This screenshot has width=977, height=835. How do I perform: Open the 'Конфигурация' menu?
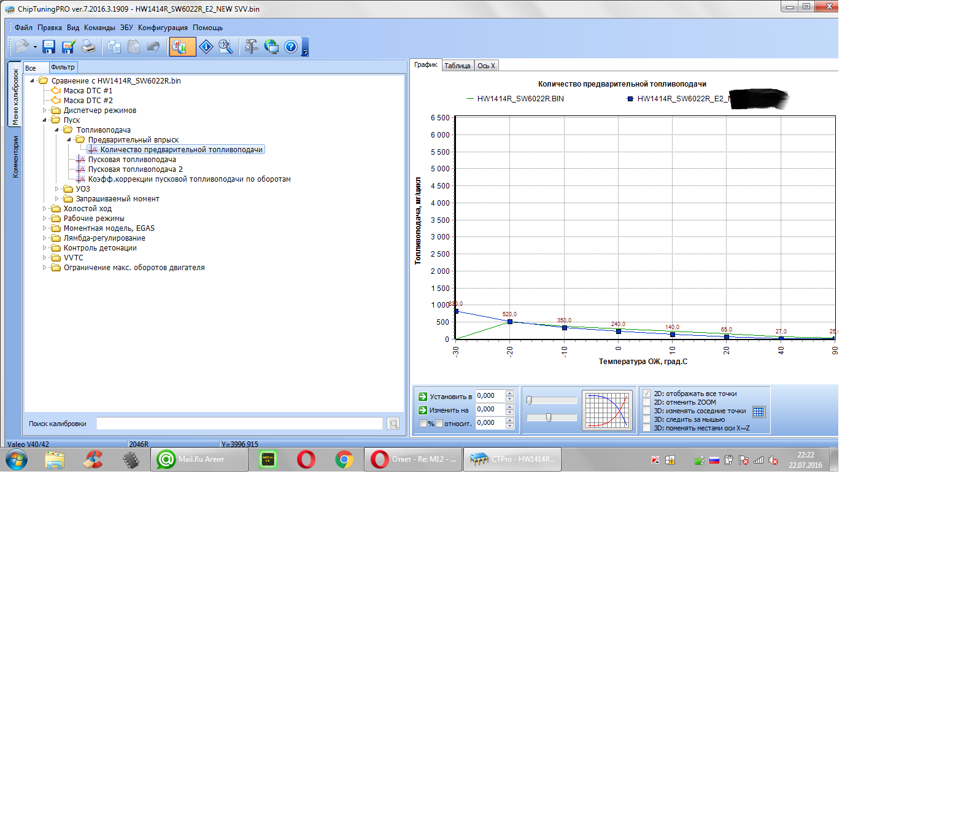point(163,28)
